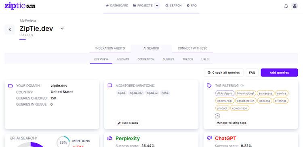Click the domain folder icon

click(11, 86)
